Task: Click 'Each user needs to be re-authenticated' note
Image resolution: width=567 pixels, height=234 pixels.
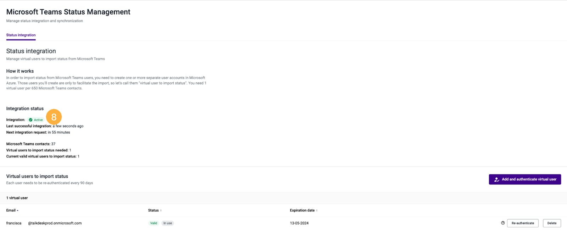Action: [x=50, y=183]
